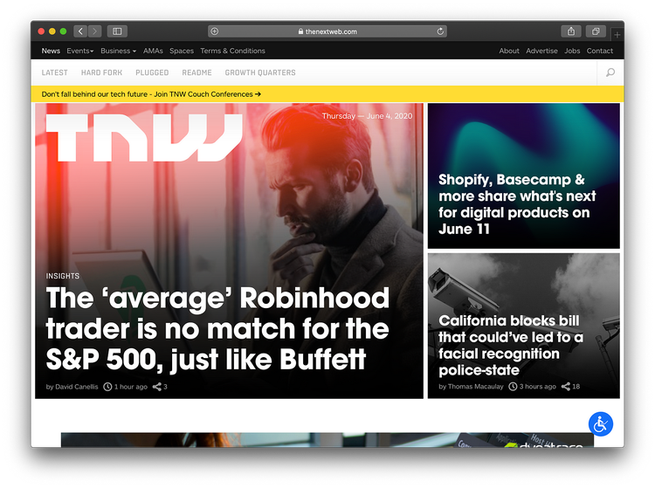655x488 pixels.
Task: Open the Share sheet icon
Action: 571,31
